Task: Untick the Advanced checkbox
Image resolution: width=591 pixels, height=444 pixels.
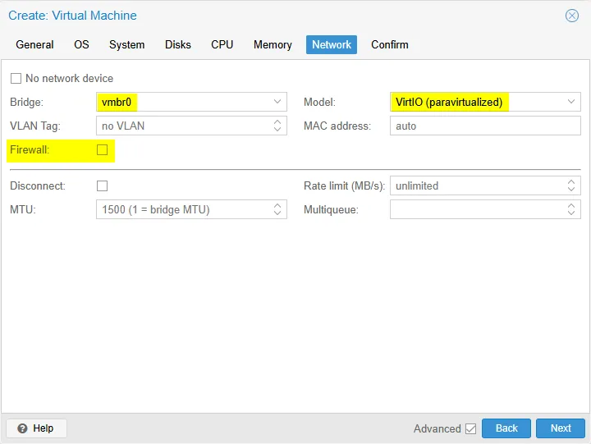Action: (x=470, y=428)
